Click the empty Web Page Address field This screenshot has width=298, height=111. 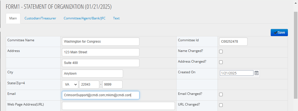[118, 106]
